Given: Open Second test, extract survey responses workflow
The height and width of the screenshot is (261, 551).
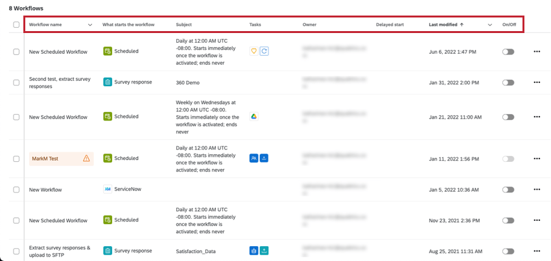Looking at the screenshot, I should (60, 82).
